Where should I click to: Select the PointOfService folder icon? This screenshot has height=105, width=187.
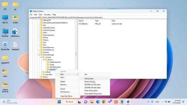coord(41,50)
